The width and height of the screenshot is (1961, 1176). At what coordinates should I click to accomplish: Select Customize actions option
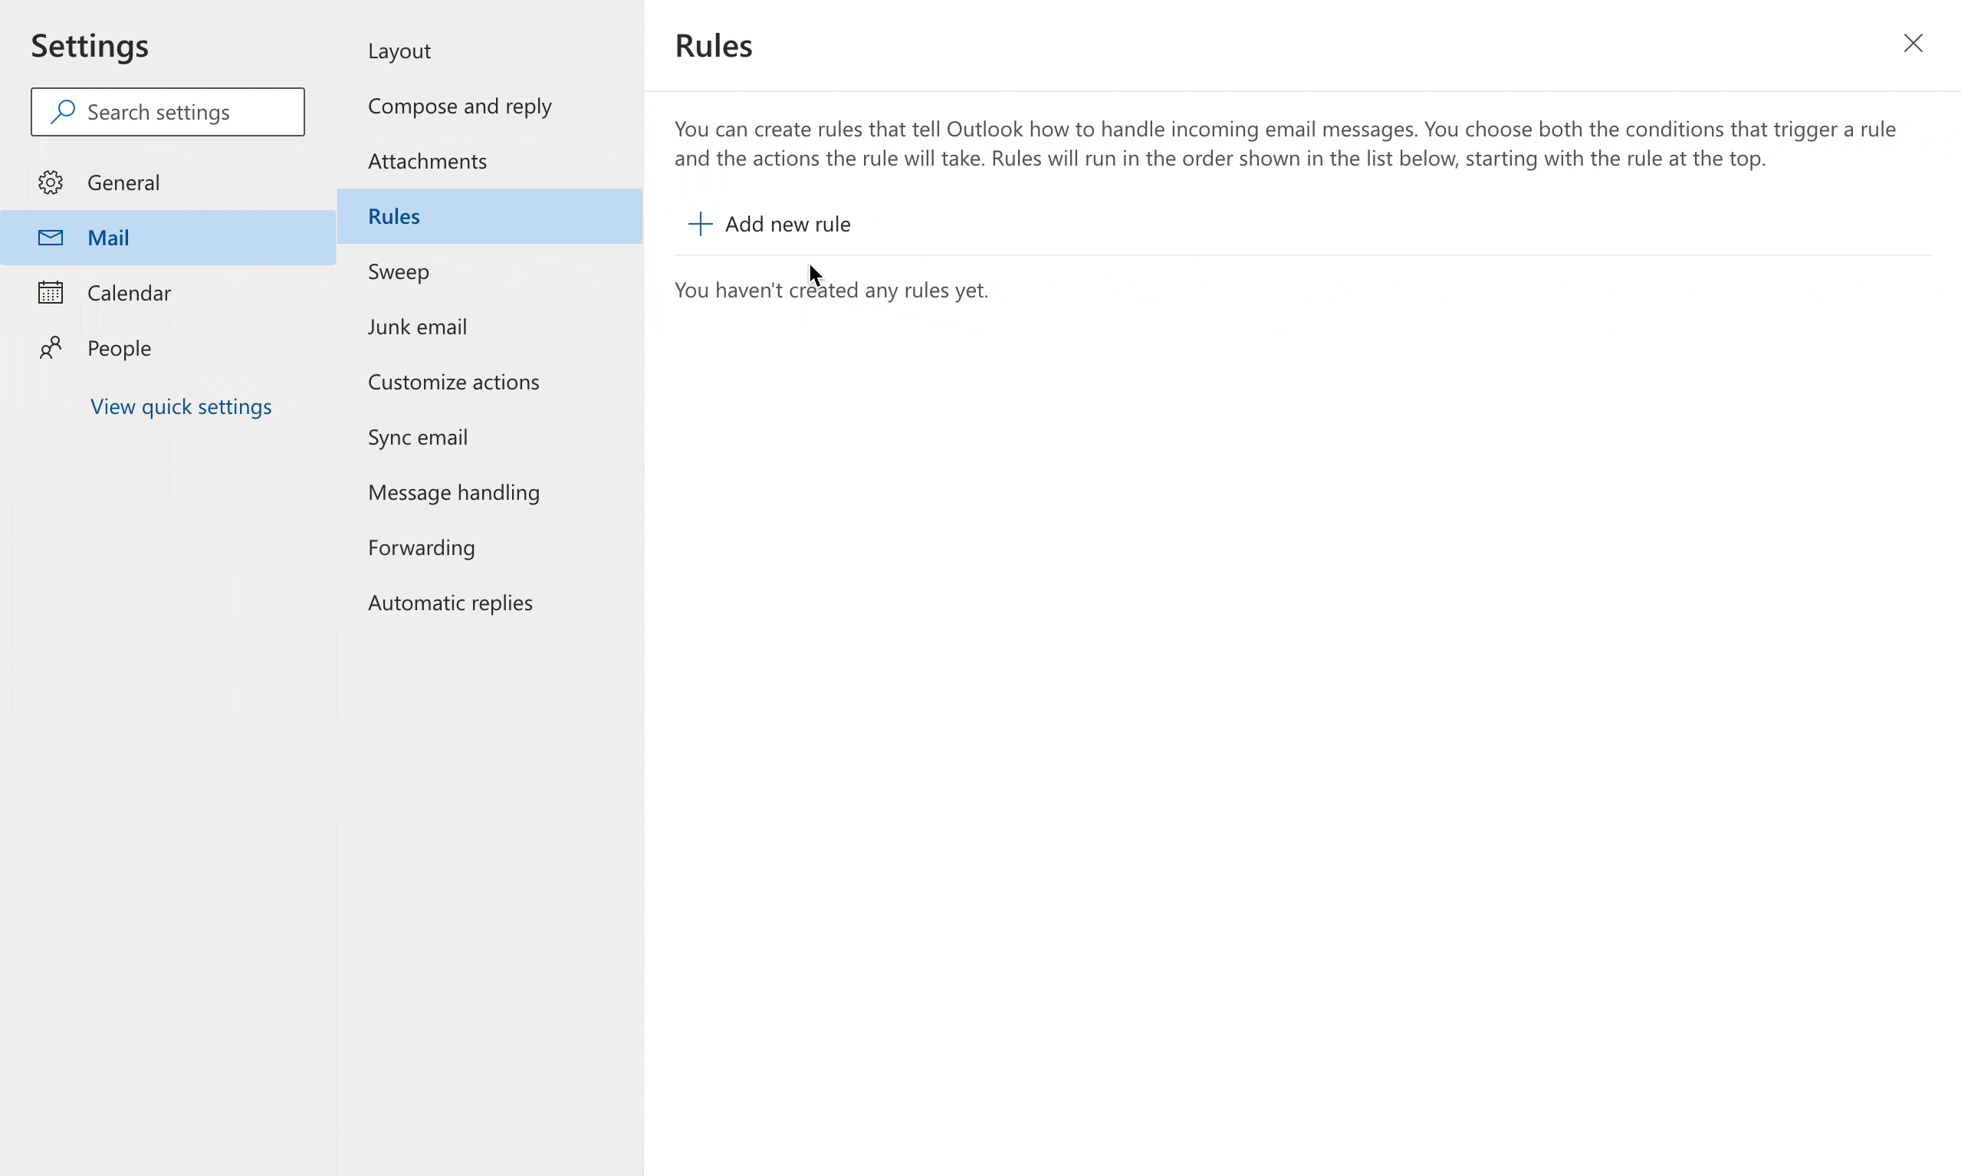click(453, 382)
